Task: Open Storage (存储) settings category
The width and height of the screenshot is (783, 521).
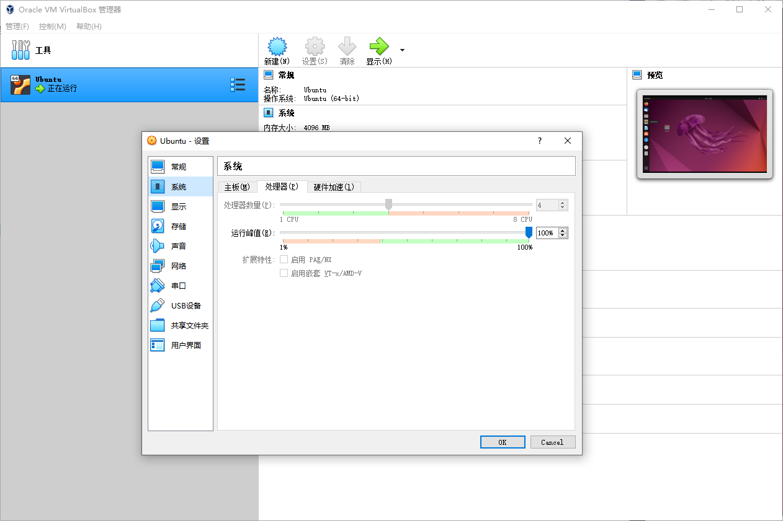Action: coord(181,226)
